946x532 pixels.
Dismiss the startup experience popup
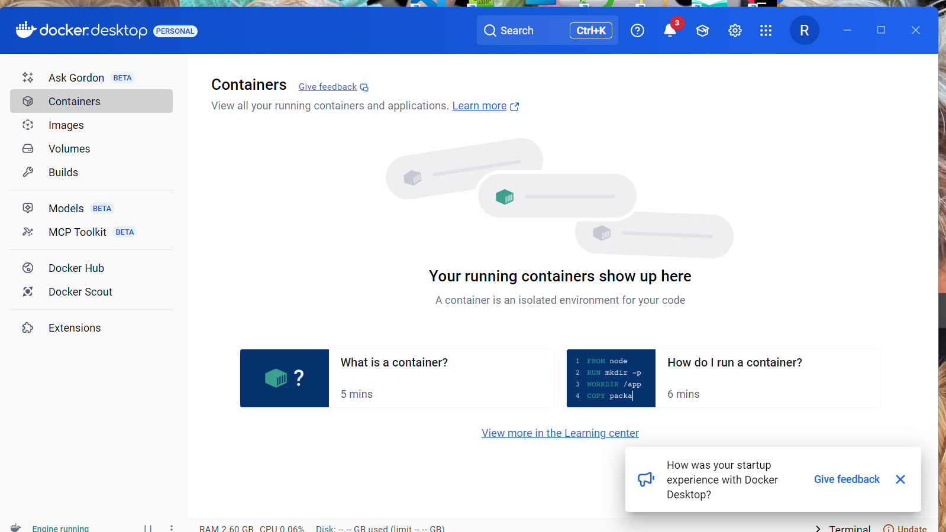click(x=900, y=479)
